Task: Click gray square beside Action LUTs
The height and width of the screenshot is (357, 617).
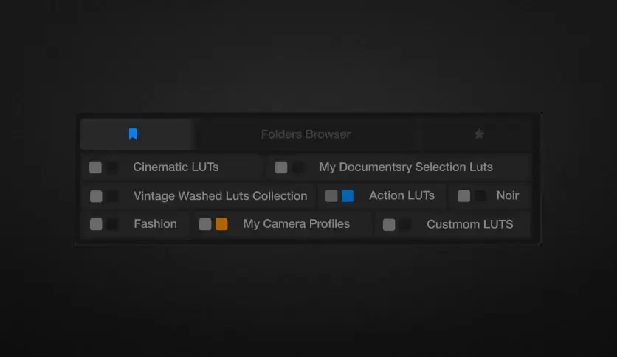Action: click(x=331, y=195)
